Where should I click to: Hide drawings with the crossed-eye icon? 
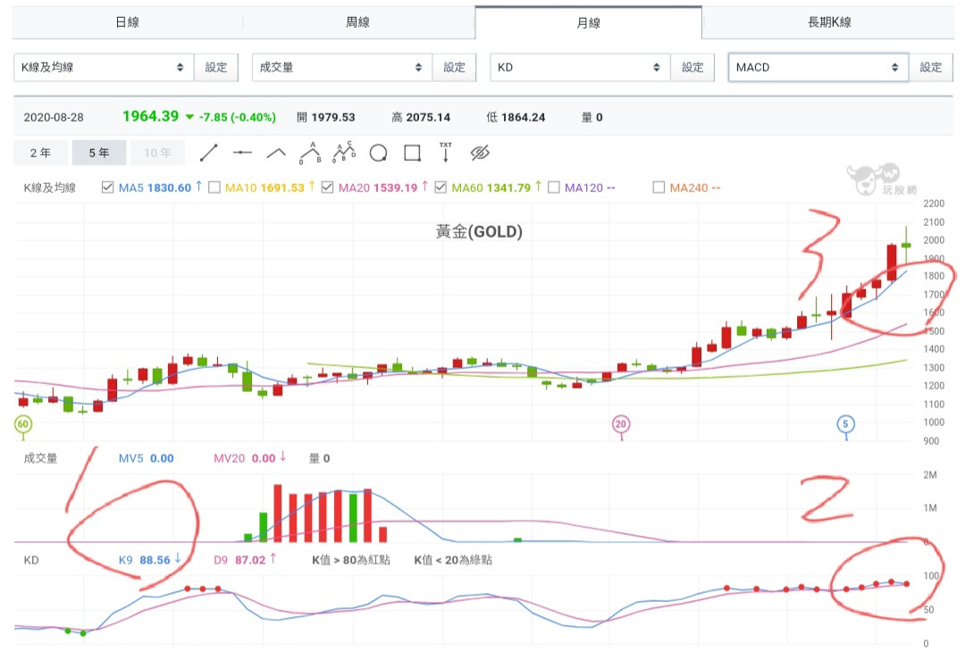coord(480,153)
